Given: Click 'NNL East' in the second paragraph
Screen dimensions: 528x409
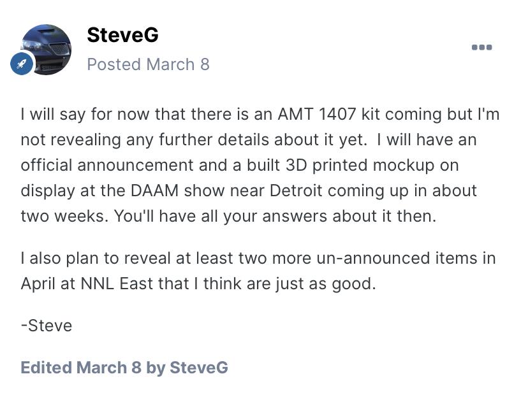Looking at the screenshot, I should click(117, 283).
